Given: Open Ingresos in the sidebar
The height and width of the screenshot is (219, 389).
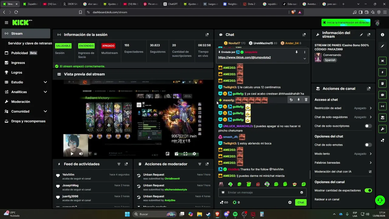Looking at the screenshot, I should [26, 63].
